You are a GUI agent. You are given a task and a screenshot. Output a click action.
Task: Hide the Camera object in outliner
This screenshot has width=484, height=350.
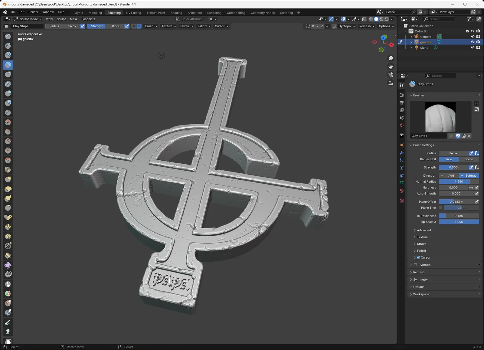473,37
